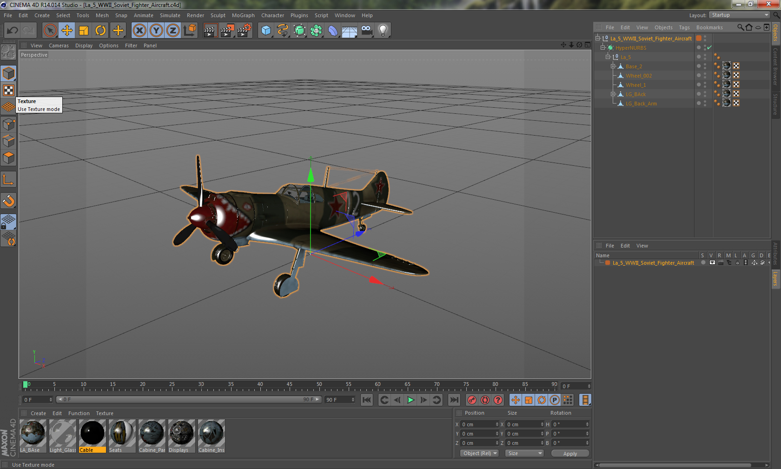Open Edit Render Settings icon
Image resolution: width=781 pixels, height=469 pixels.
(x=244, y=31)
